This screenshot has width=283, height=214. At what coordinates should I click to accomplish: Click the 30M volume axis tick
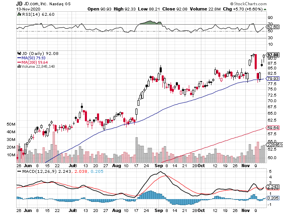click(x=11, y=140)
